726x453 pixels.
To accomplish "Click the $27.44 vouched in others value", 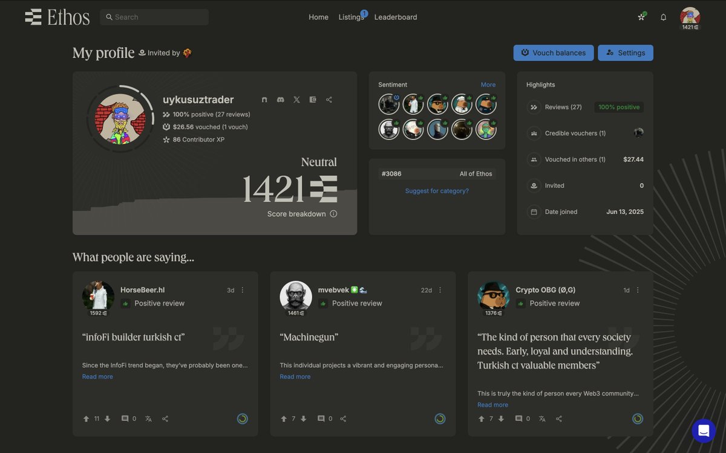I will click(633, 159).
